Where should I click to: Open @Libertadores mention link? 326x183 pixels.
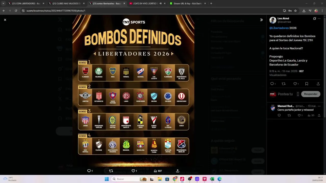coord(279,28)
